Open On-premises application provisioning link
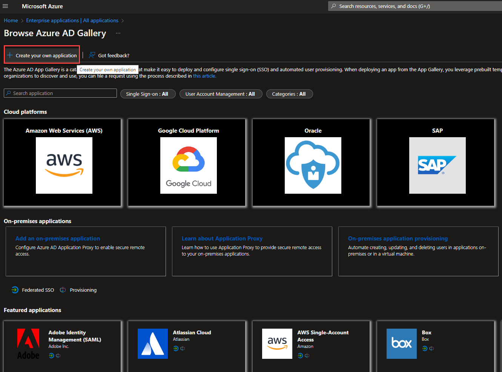Viewport: 502px width, 372px height. click(x=398, y=238)
